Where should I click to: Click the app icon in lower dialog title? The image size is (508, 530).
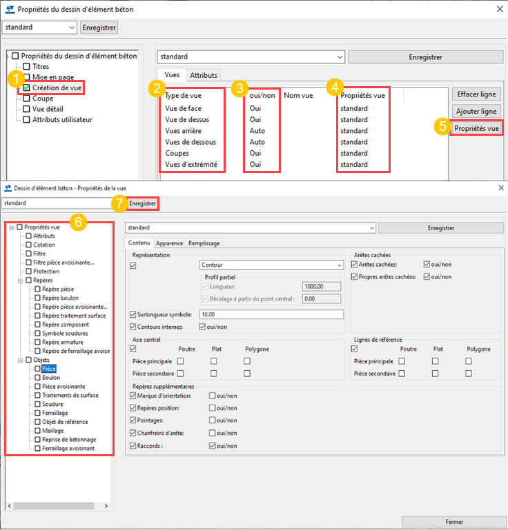[8, 187]
